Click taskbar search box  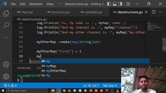pos(27,91)
